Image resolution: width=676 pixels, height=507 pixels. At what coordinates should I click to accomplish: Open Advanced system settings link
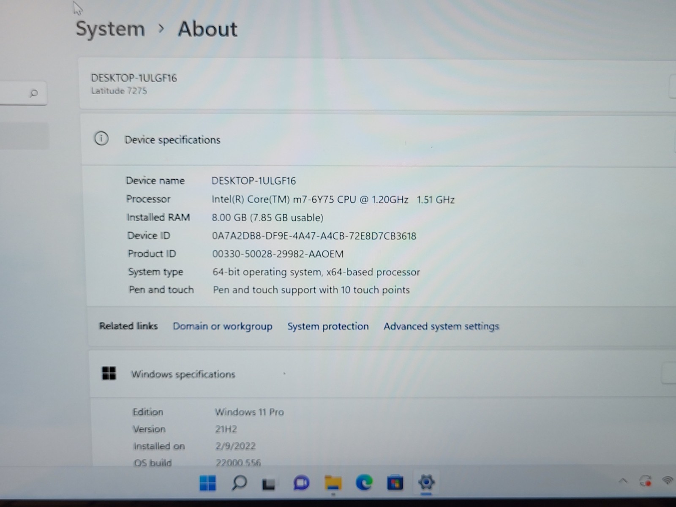(x=441, y=326)
